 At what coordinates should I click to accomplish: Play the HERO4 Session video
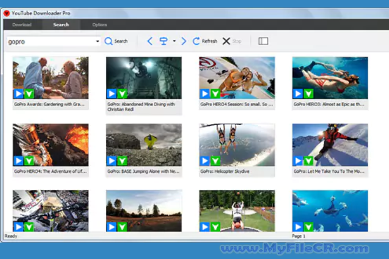tap(205, 94)
